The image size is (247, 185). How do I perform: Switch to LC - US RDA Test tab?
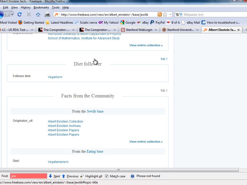coord(16,30)
